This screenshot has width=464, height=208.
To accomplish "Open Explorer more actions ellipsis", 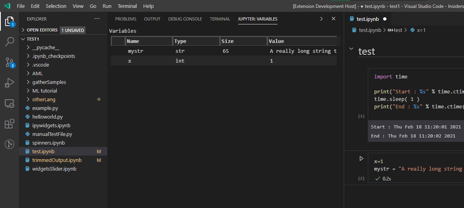I will coord(97,19).
